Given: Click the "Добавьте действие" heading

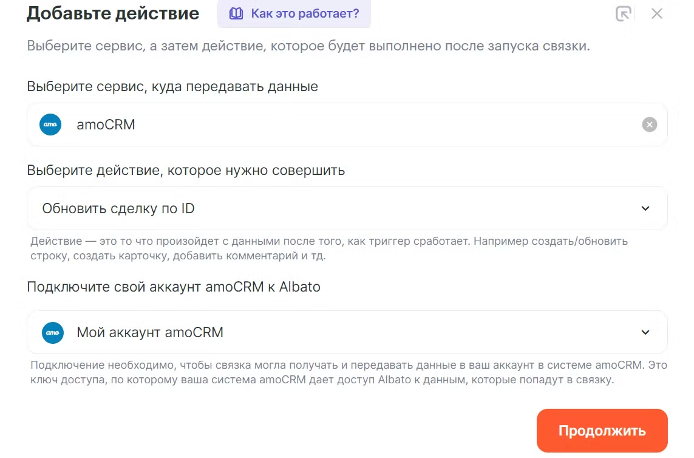Looking at the screenshot, I should (x=113, y=13).
